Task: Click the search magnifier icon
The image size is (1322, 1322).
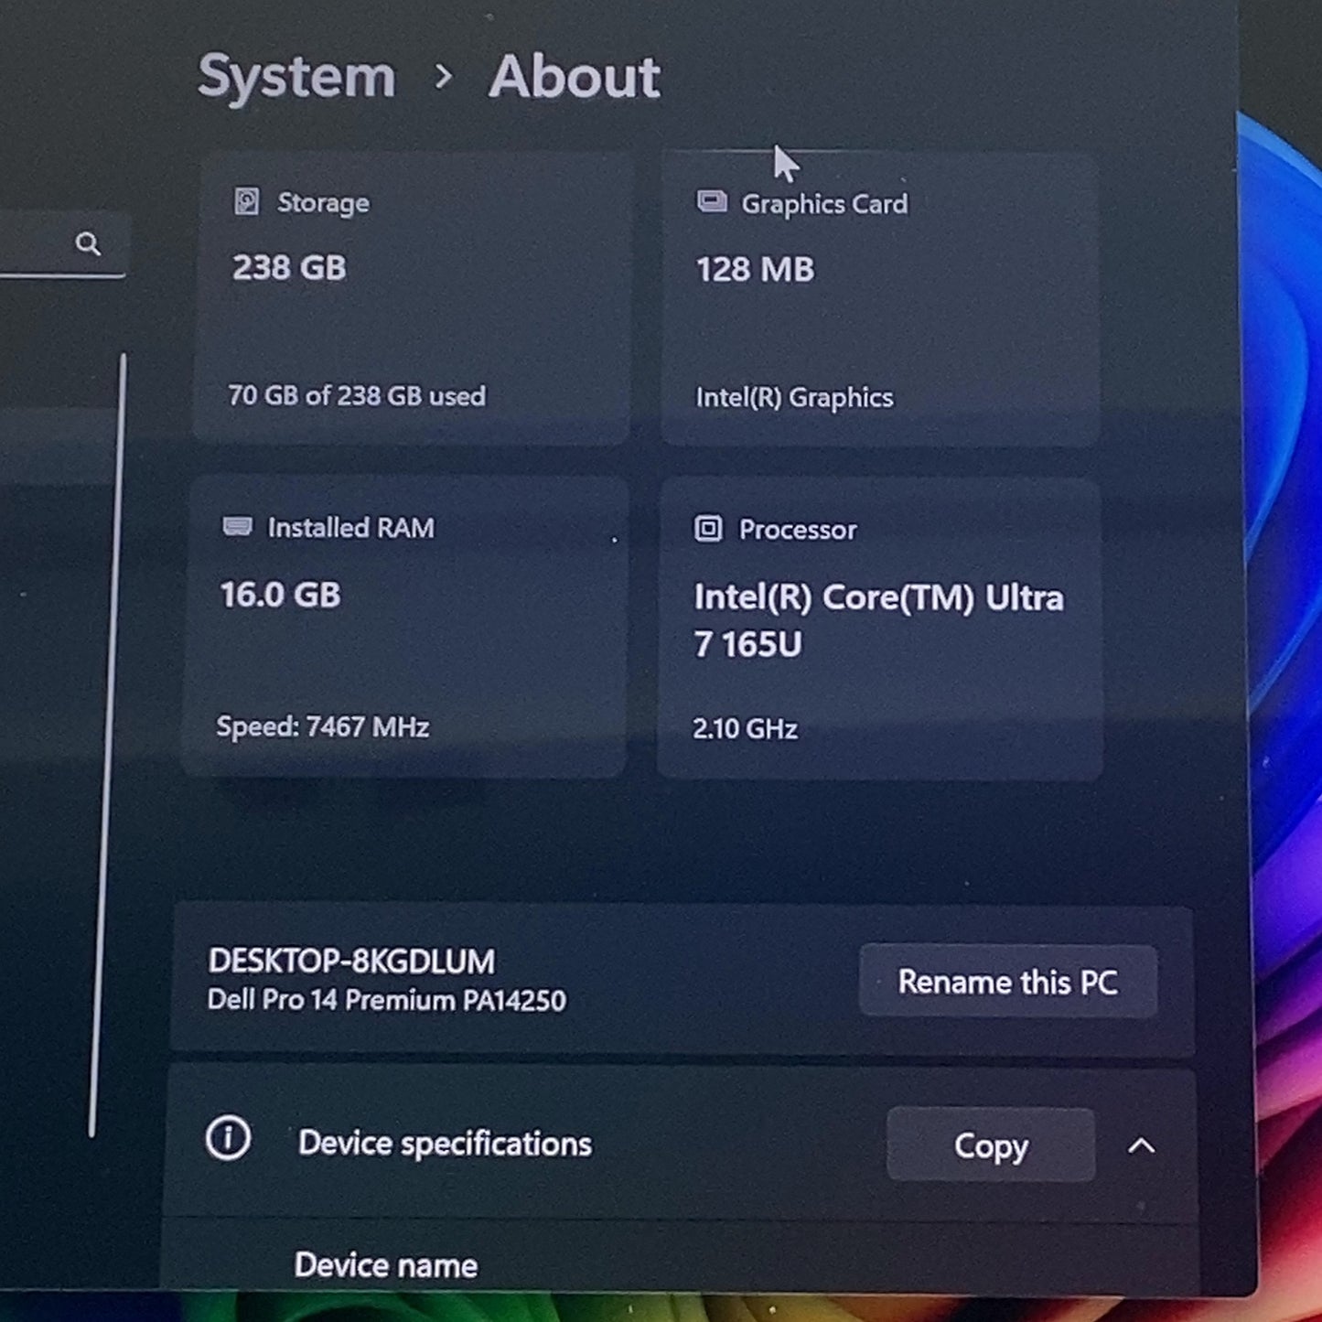Action: (x=88, y=243)
